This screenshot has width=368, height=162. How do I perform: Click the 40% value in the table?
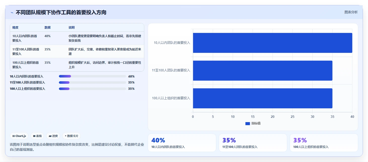point(48,36)
